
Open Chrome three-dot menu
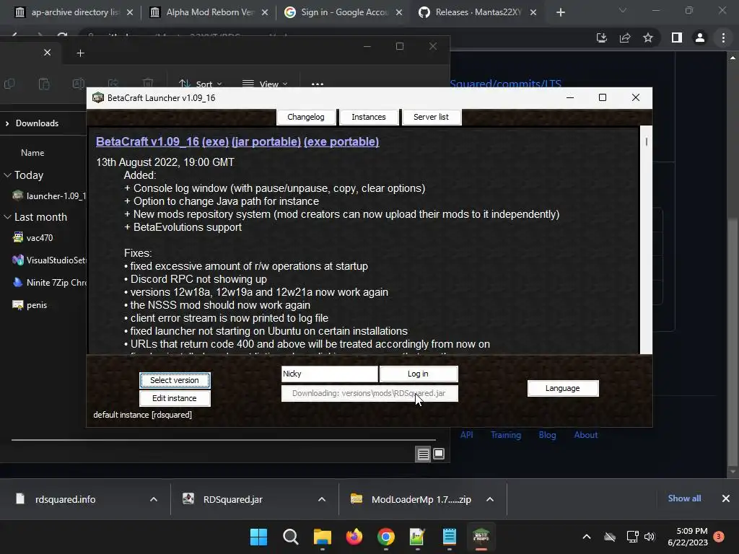[x=723, y=38]
